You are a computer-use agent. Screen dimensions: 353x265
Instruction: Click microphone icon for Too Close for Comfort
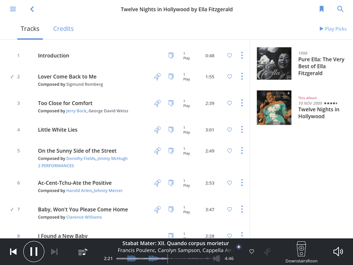coord(157,103)
